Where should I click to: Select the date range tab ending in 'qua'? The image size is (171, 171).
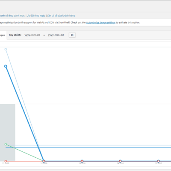pyautogui.click(x=3, y=35)
